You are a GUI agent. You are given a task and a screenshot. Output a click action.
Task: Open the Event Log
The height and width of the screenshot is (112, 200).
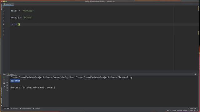[x=192, y=108]
